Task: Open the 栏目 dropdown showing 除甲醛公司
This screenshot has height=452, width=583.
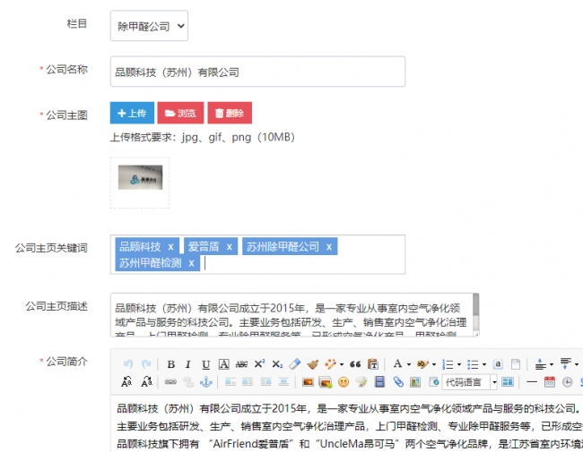Action: pyautogui.click(x=149, y=26)
